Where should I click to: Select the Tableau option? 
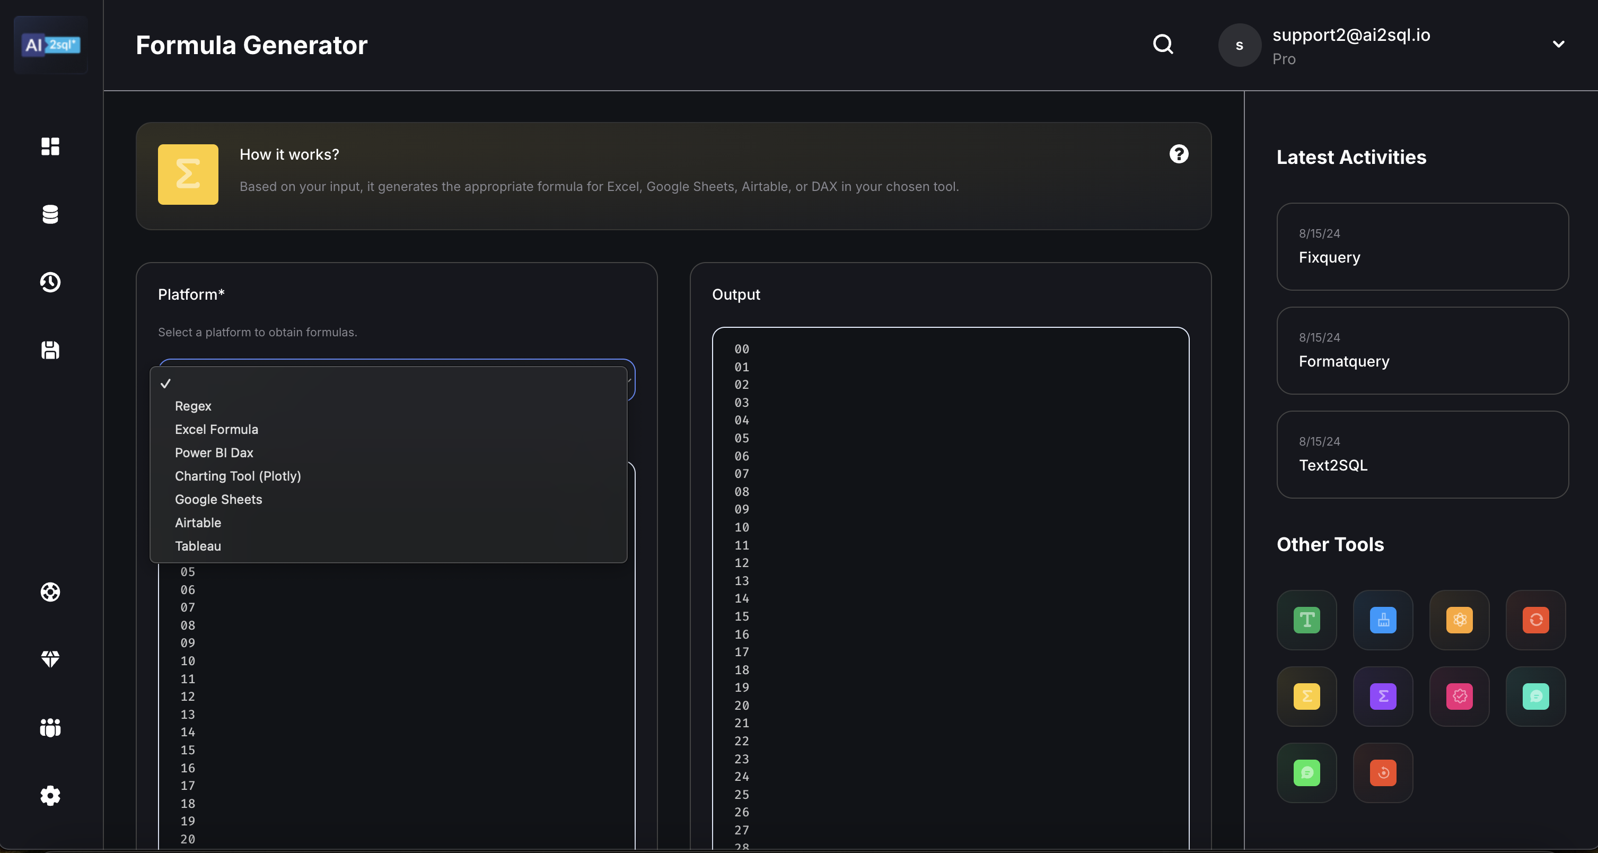click(198, 546)
